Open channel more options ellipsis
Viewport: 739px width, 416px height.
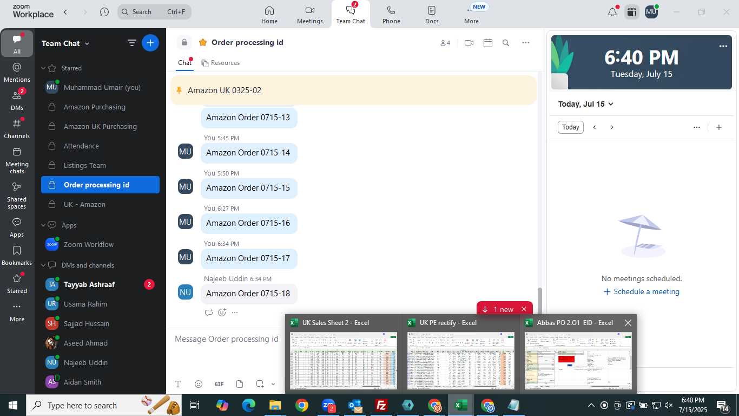pyautogui.click(x=526, y=43)
